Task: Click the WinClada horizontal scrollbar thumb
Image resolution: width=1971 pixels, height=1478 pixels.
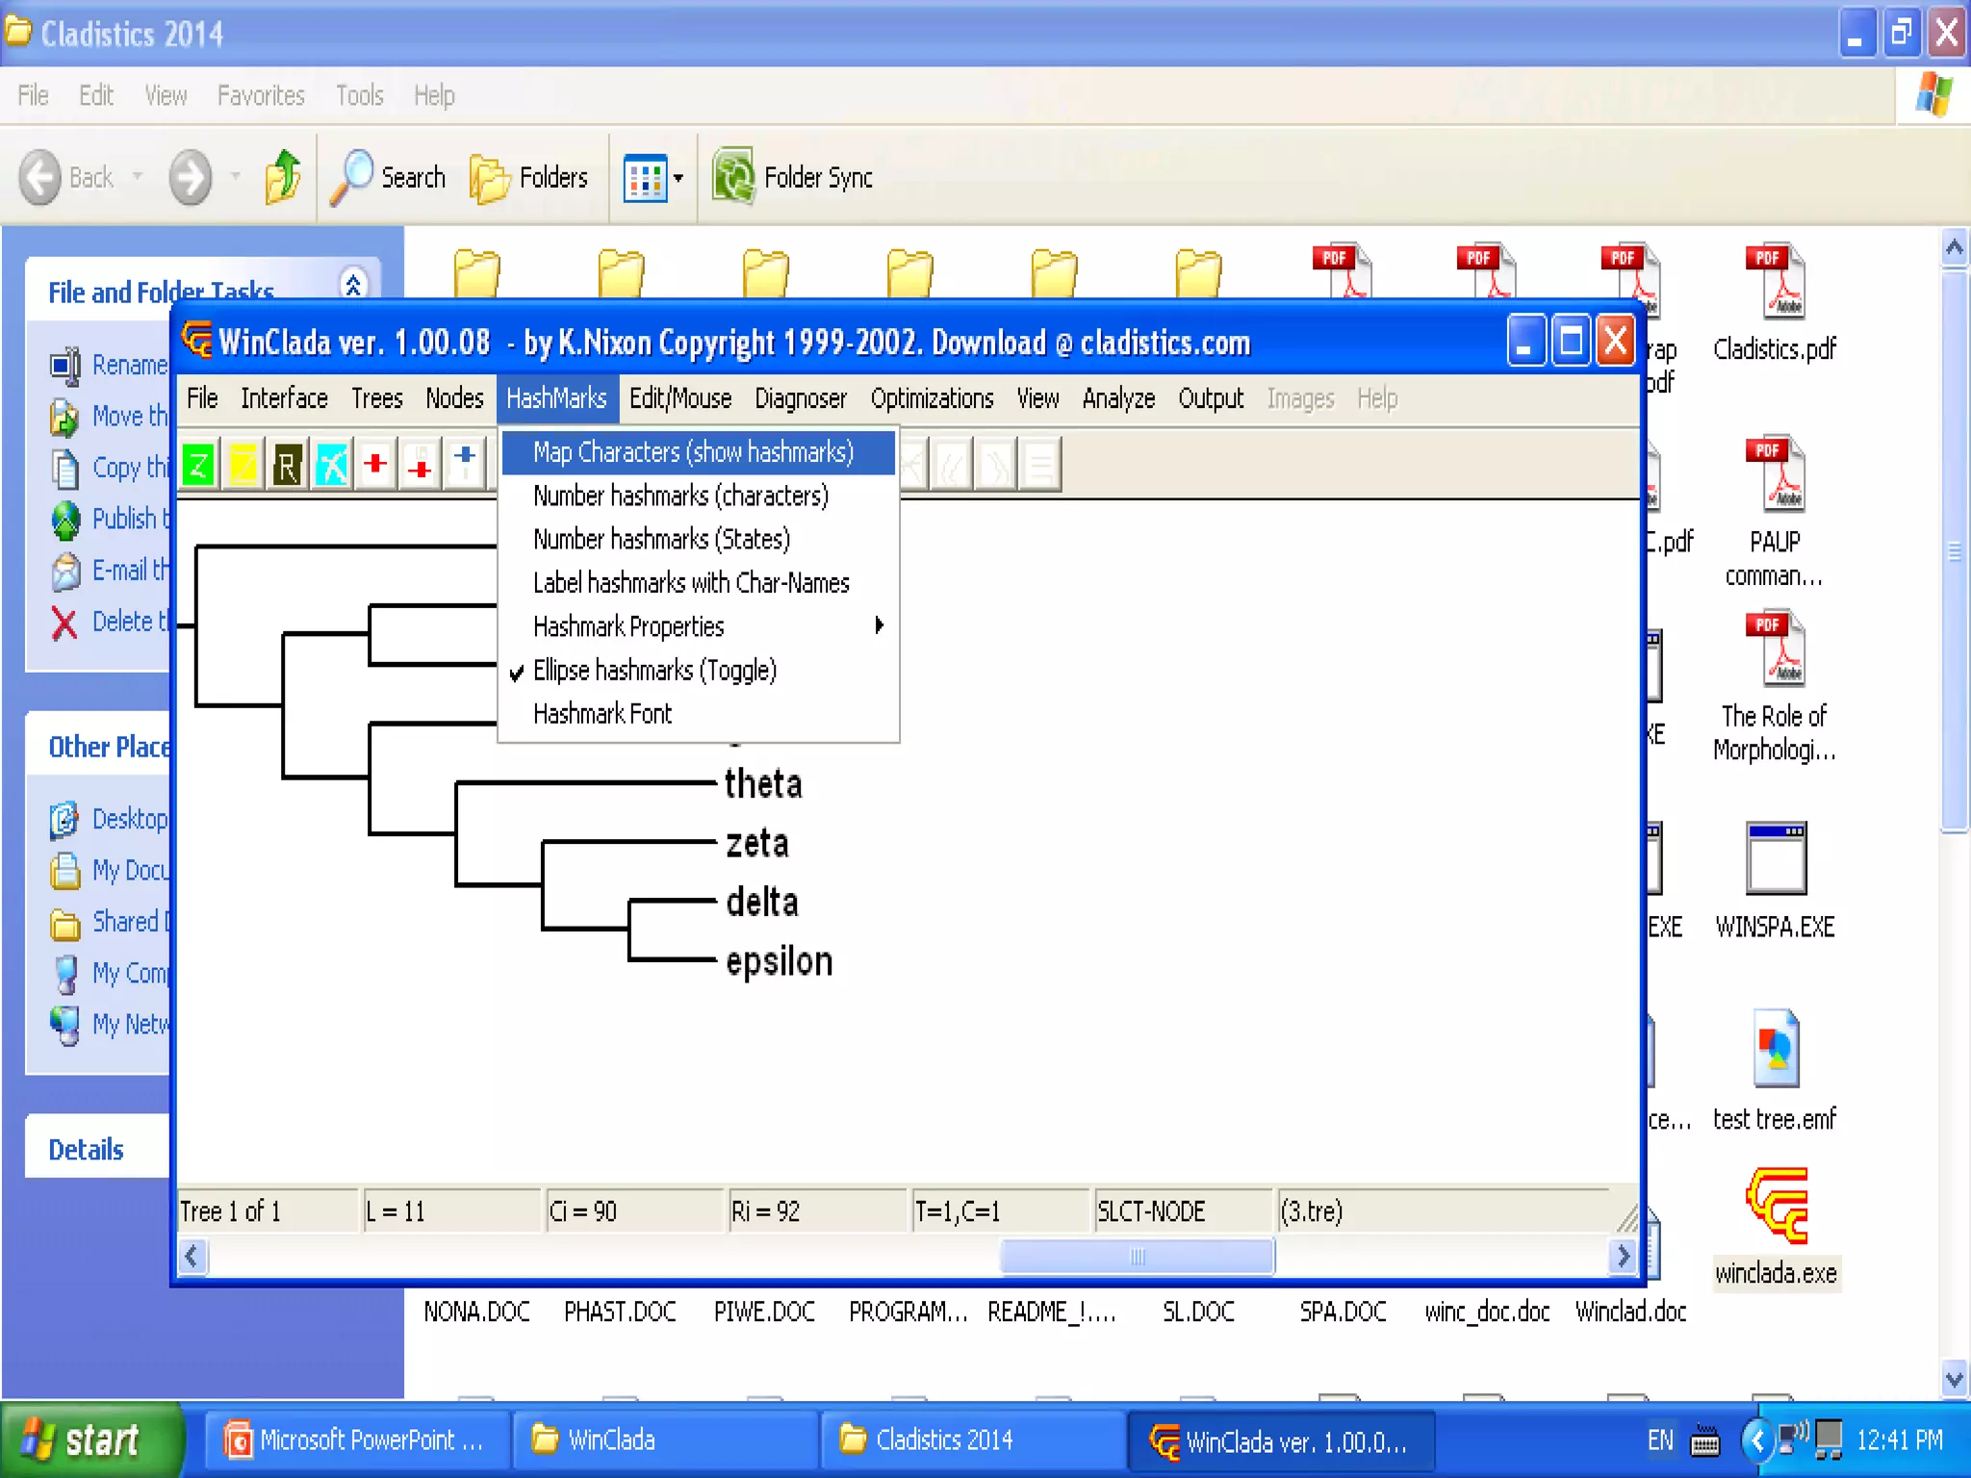Action: [x=1137, y=1257]
